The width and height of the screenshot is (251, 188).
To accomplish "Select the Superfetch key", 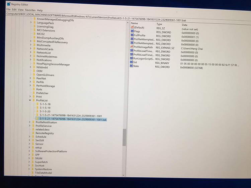I will point(41,162).
